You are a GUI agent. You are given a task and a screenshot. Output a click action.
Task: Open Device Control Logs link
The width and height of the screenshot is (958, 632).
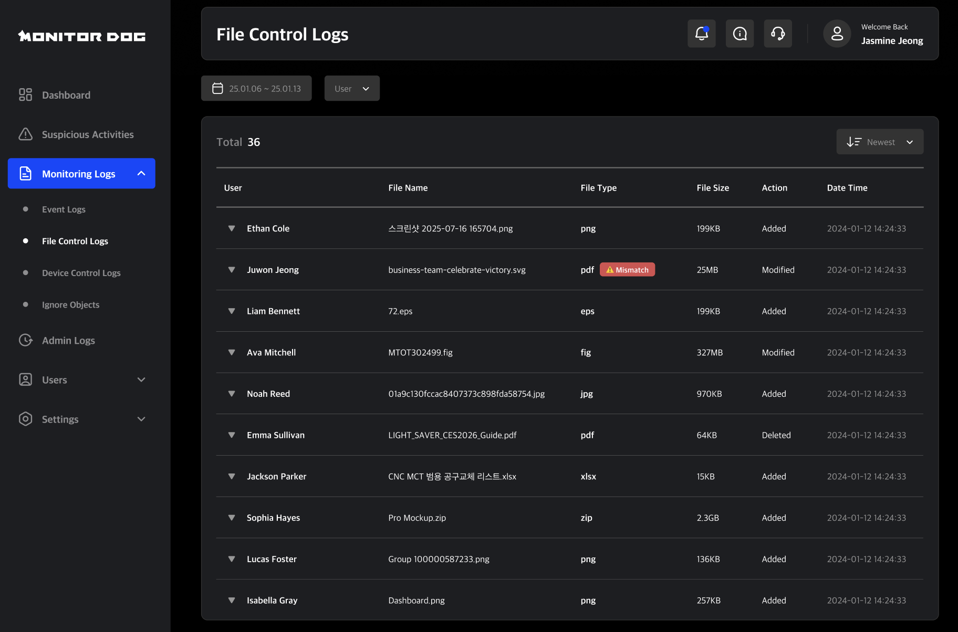tap(81, 273)
